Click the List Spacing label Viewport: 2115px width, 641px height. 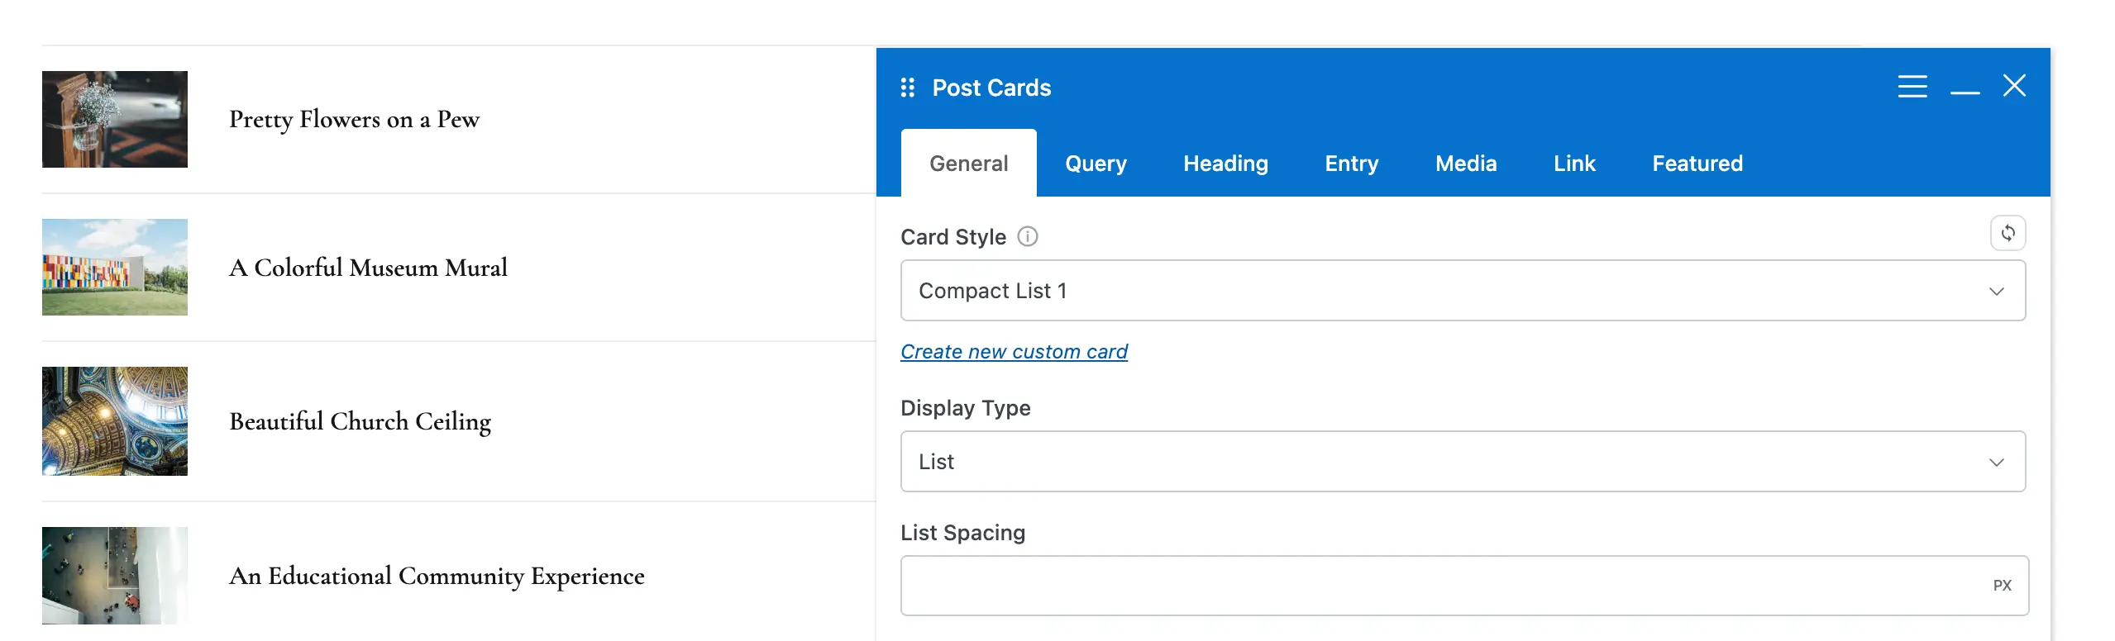point(962,533)
